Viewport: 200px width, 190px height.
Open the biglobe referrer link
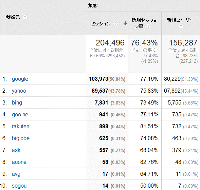coord(21,138)
